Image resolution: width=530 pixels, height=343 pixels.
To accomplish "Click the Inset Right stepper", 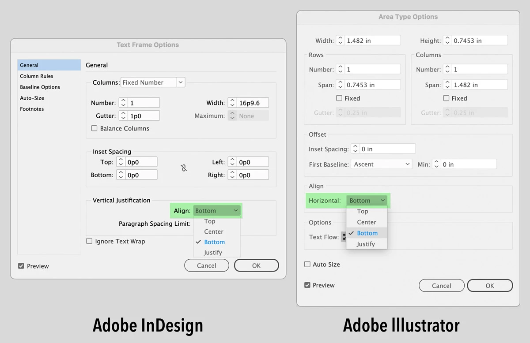I will pos(232,175).
